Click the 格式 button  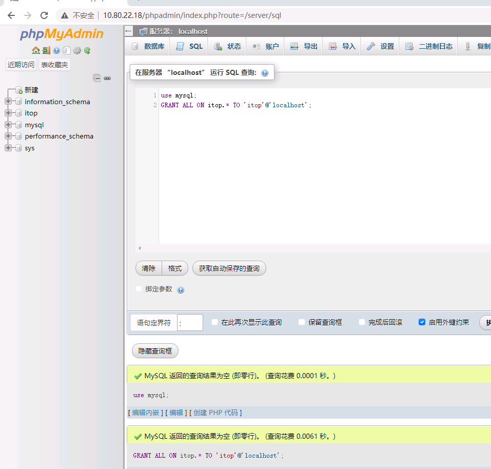tap(175, 268)
